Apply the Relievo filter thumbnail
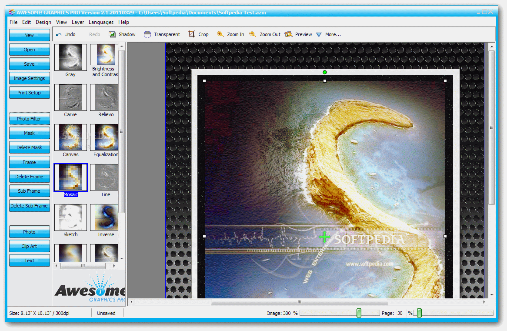The image size is (507, 331). pos(104,97)
